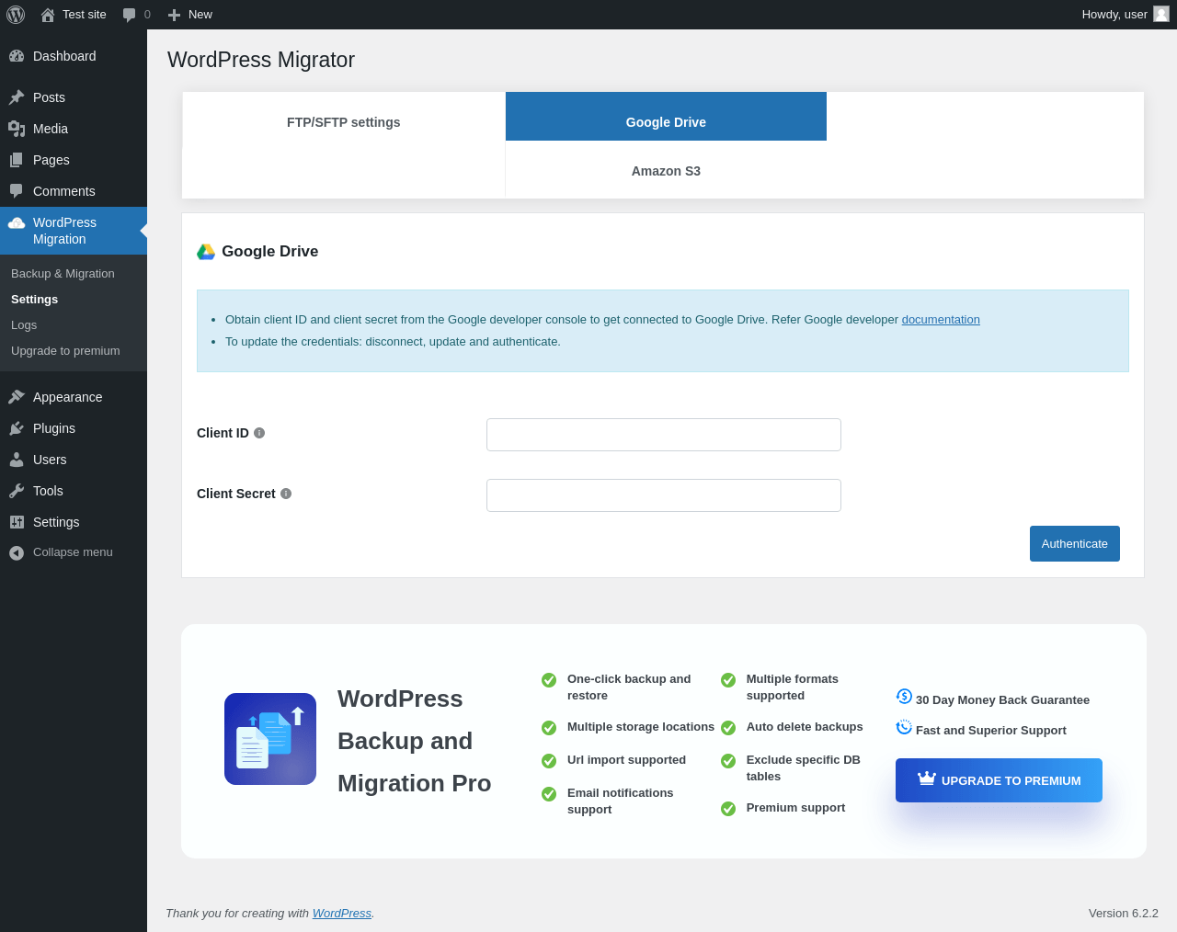Screen dimensions: 1177x932
Task: Click the WordPress logo icon
Action: [16, 15]
